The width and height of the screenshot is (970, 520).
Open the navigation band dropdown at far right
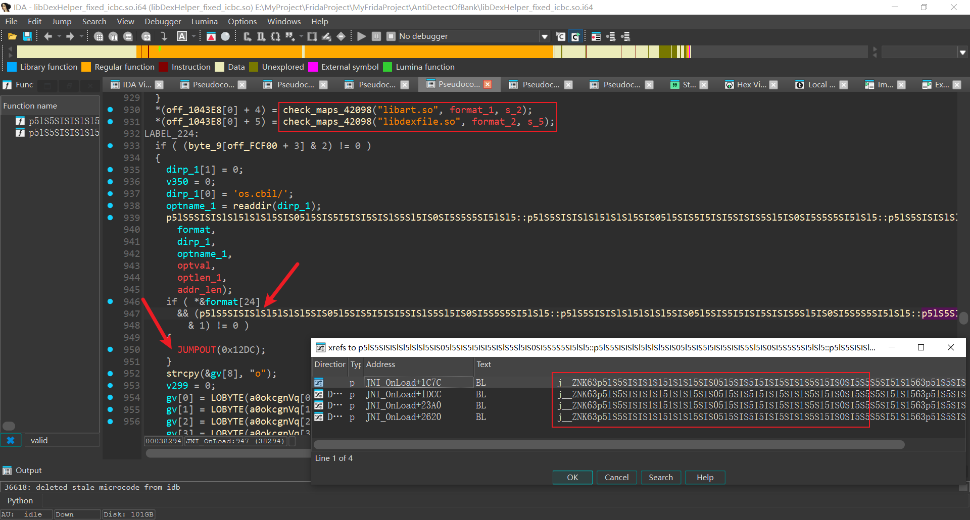pyautogui.click(x=962, y=52)
